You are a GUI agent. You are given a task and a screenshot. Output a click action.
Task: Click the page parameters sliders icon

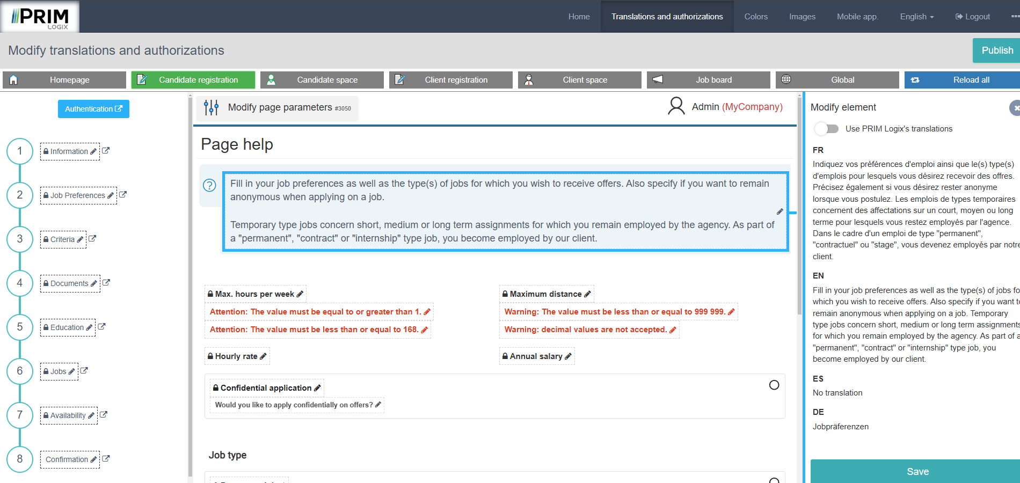pos(211,108)
